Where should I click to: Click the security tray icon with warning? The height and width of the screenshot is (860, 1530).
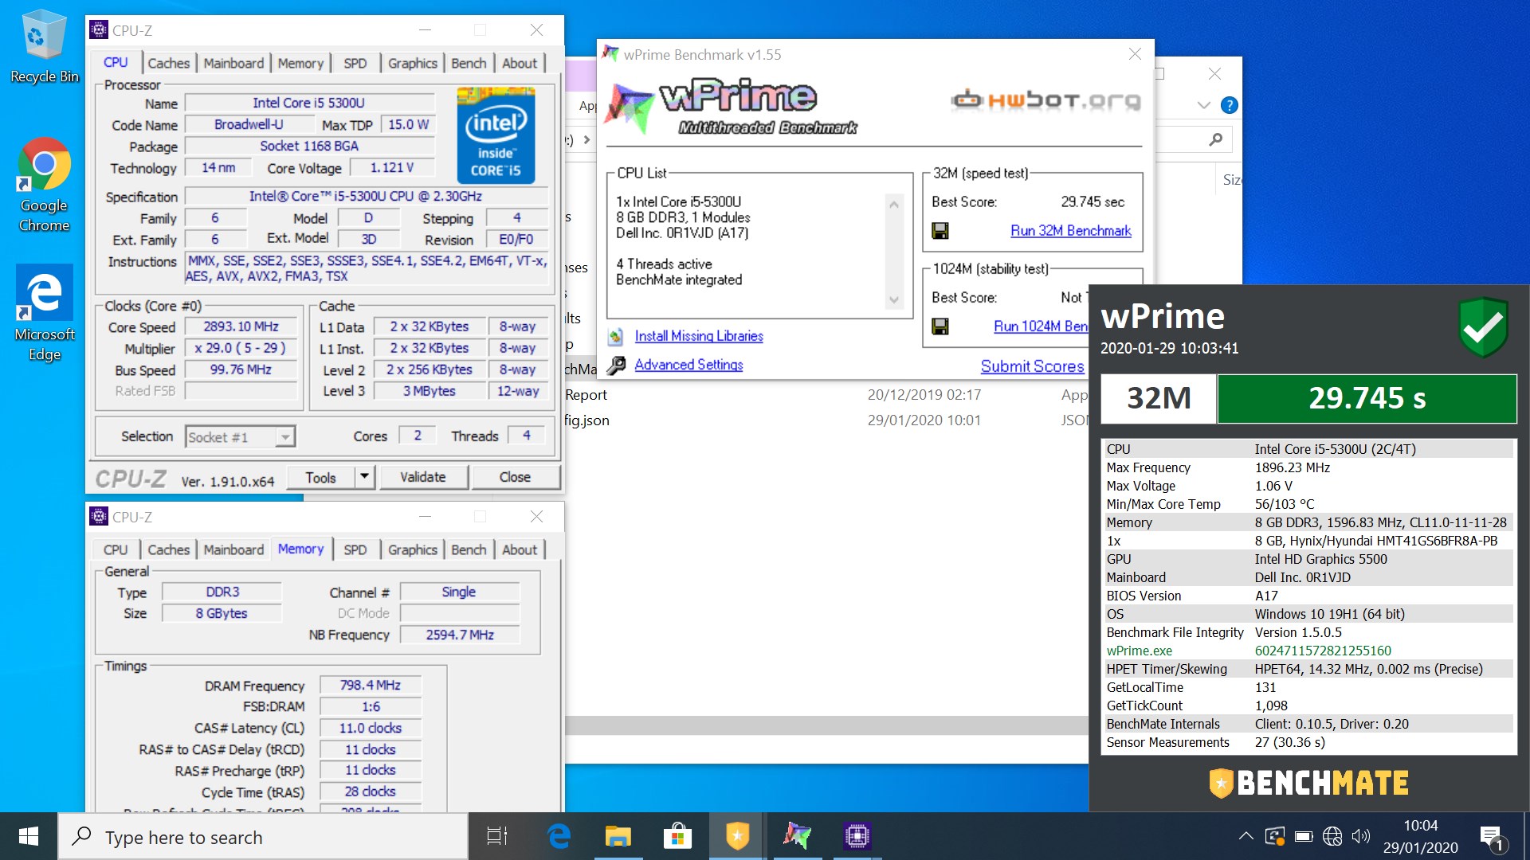point(1274,836)
